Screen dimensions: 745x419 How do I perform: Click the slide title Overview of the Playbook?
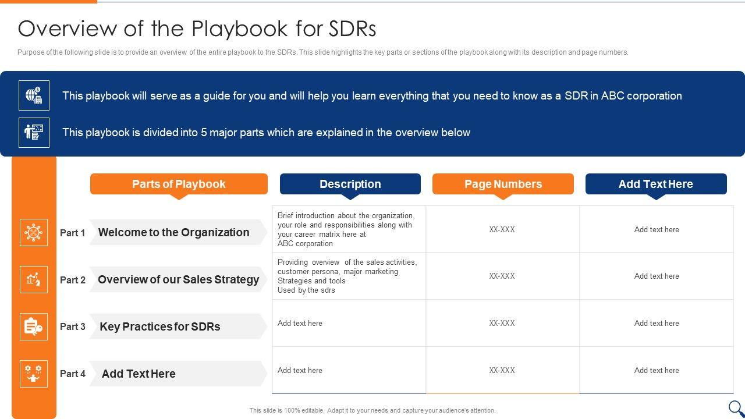[x=197, y=29]
